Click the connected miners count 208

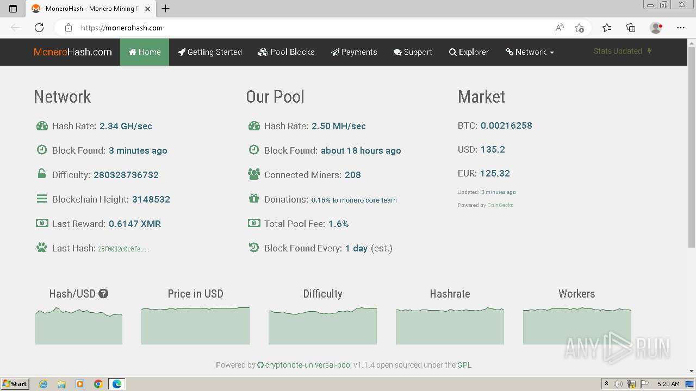tap(353, 175)
